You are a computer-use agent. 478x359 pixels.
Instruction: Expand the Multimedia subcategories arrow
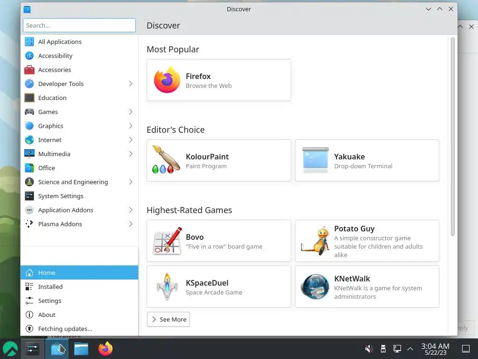click(x=131, y=154)
